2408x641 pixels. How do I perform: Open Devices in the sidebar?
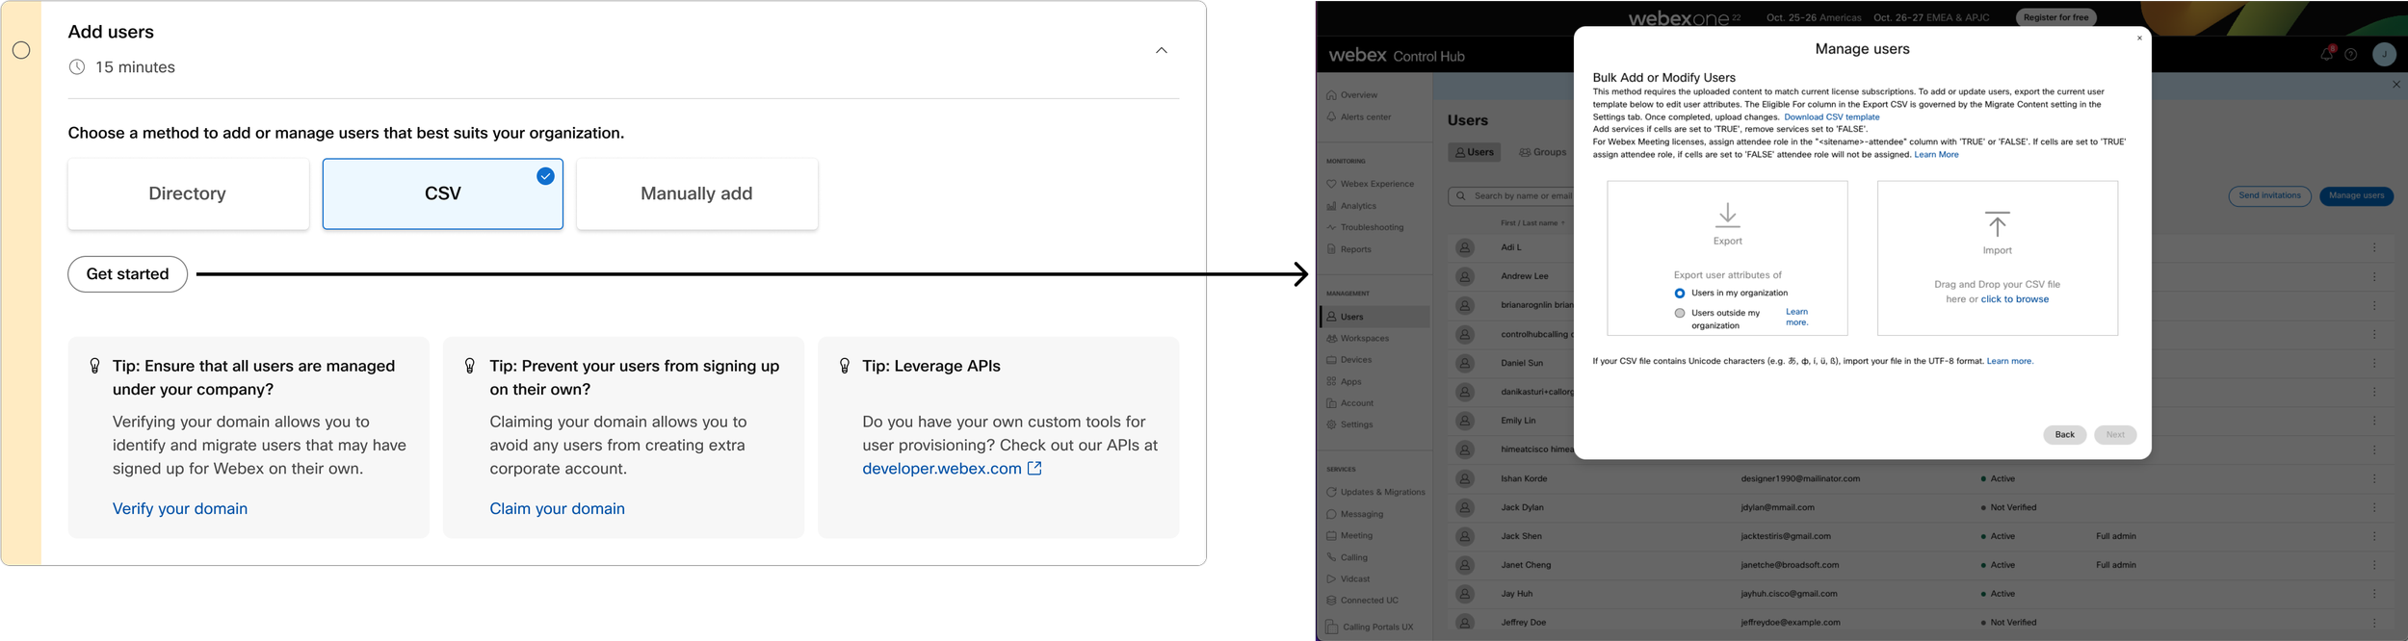[1348, 360]
